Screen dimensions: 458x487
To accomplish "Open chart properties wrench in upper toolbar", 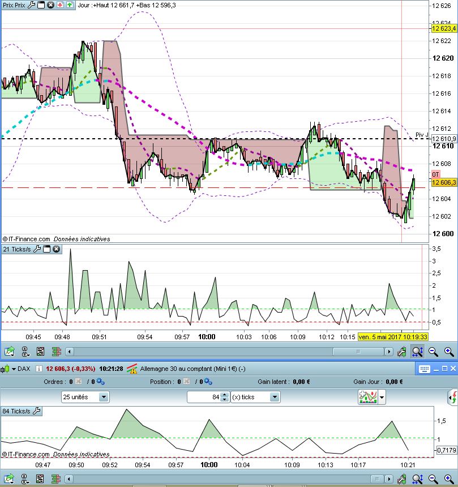I will click(x=401, y=351).
